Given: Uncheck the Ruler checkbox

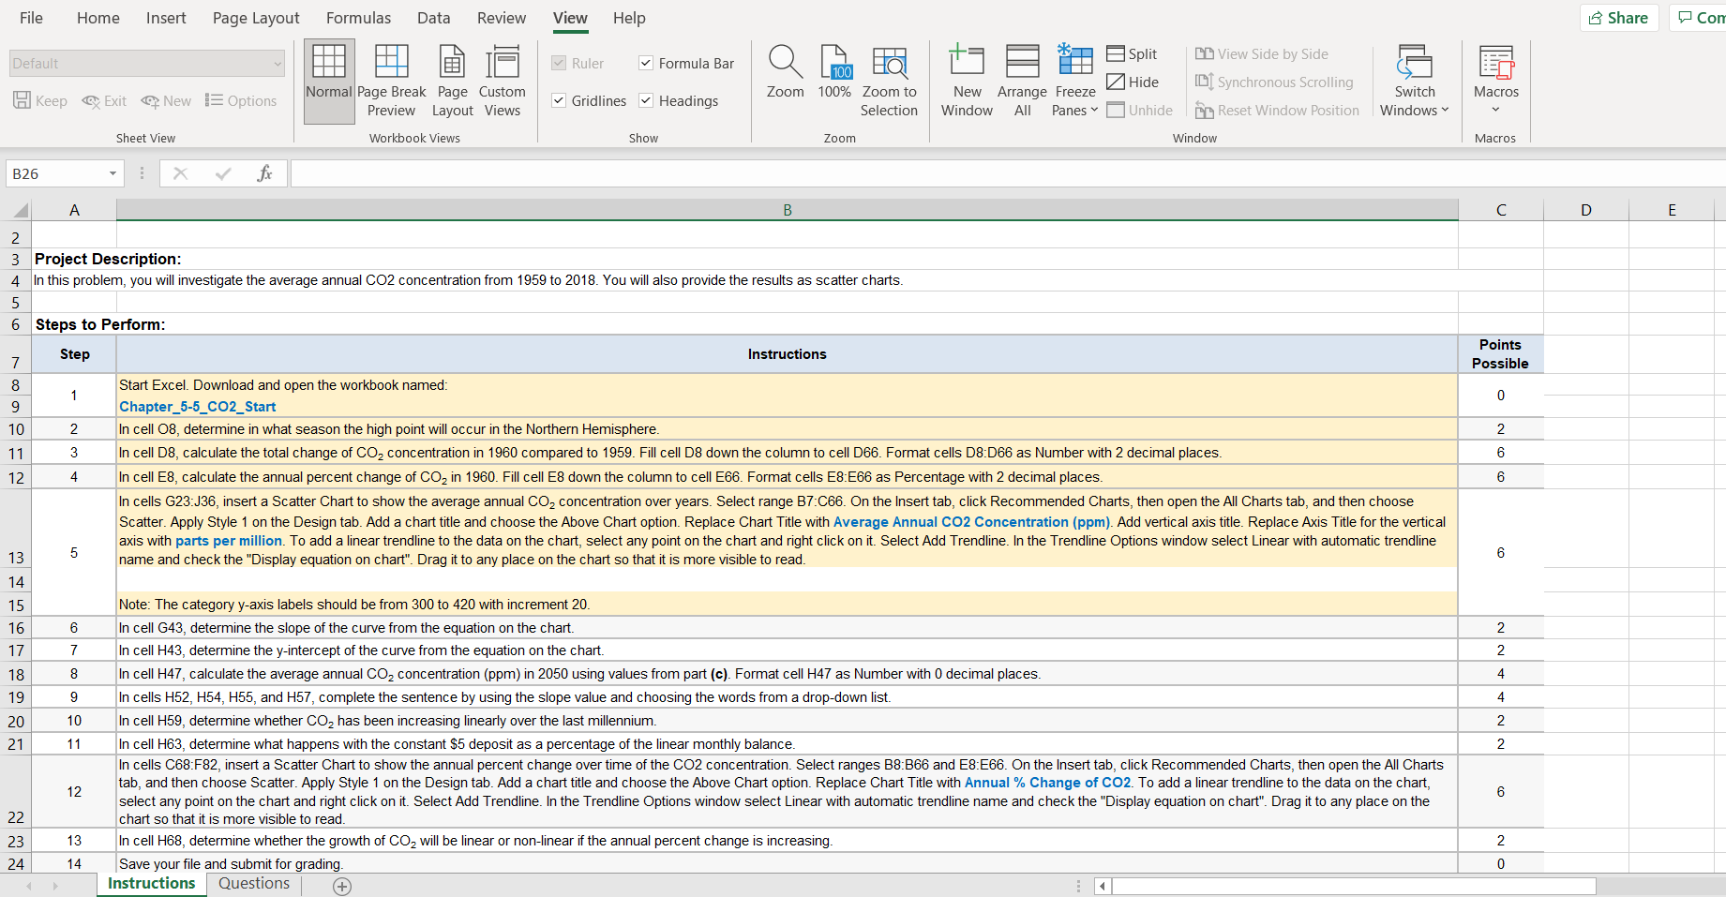Looking at the screenshot, I should tap(558, 63).
